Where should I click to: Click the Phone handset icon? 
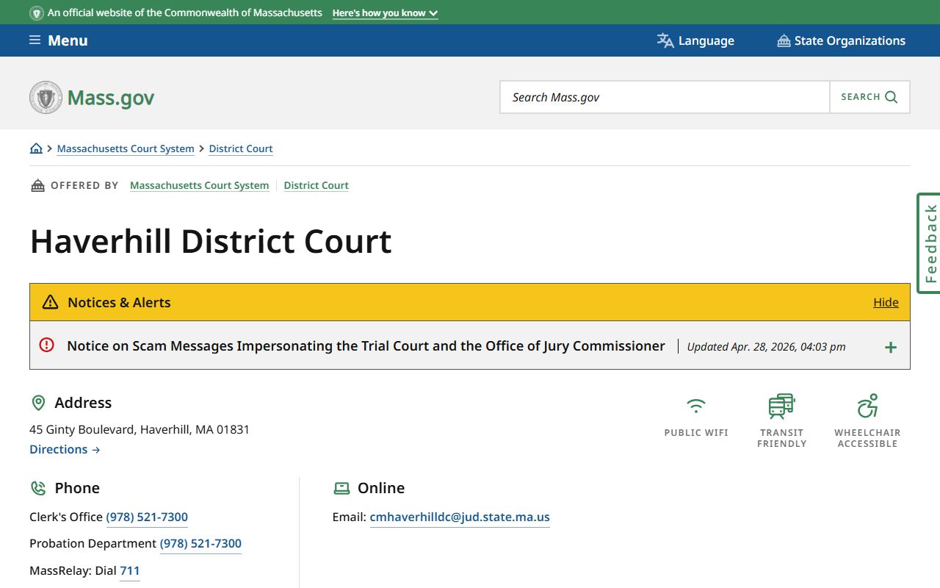click(38, 488)
